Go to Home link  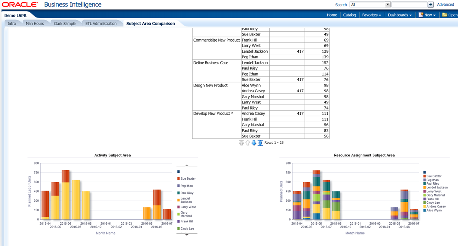(x=332, y=15)
